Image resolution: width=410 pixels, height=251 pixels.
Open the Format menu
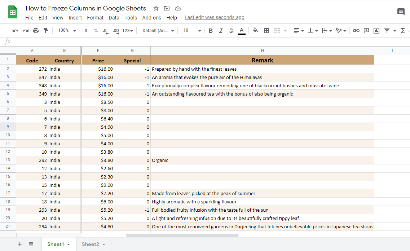coord(95,18)
